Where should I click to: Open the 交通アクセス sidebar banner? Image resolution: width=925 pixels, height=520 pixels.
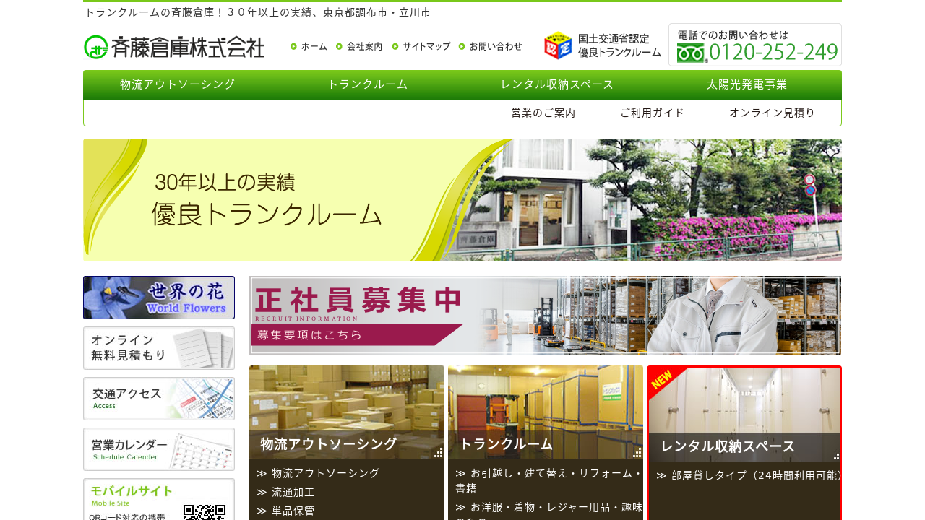tap(159, 399)
